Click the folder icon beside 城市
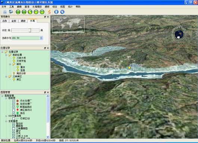The width and height of the screenshot is (198, 143). [14, 64]
